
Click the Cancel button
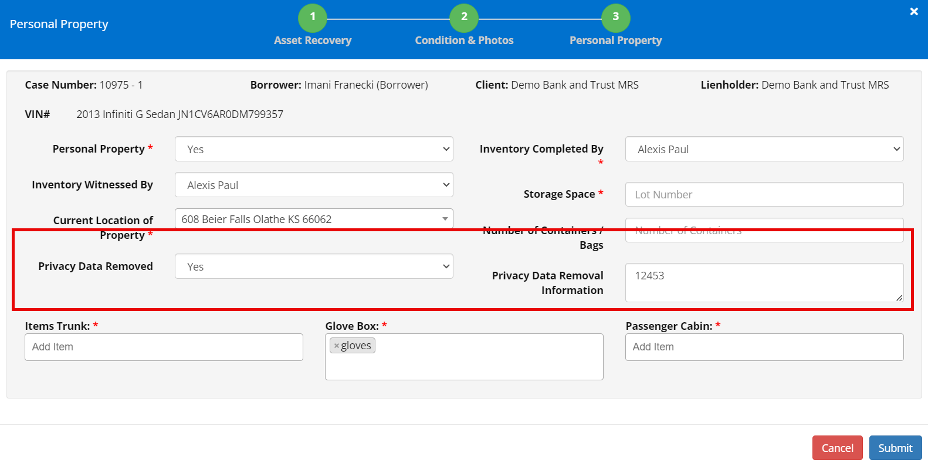(837, 448)
